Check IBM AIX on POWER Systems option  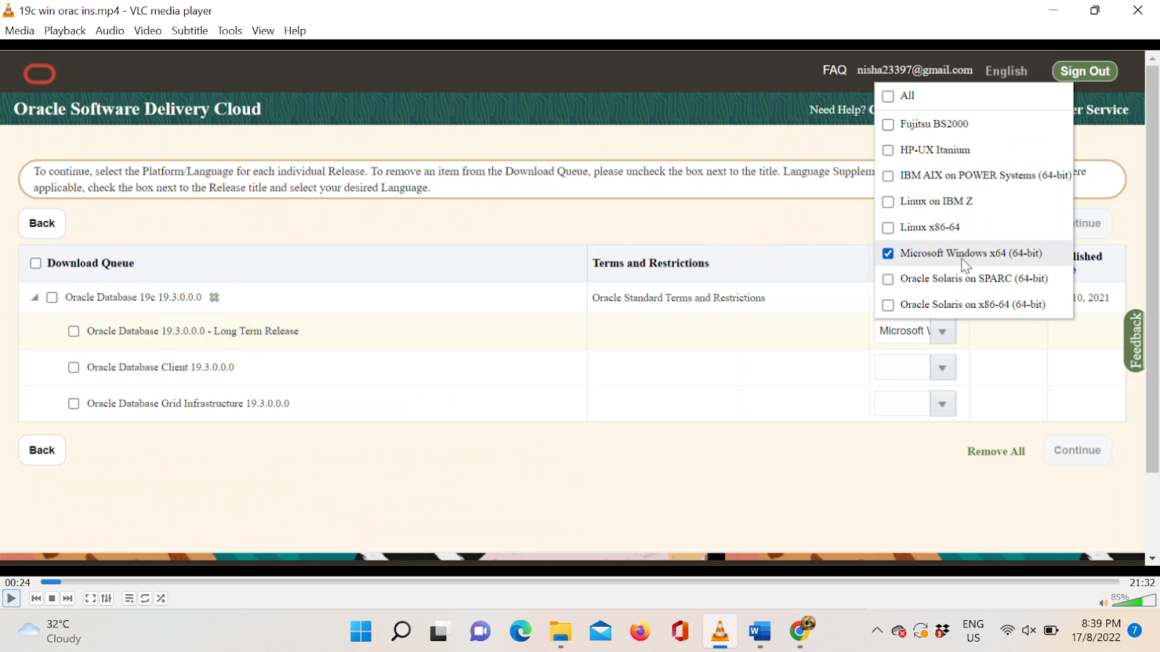[x=888, y=176]
